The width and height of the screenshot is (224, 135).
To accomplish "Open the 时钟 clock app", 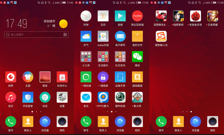I will (x=86, y=16).
